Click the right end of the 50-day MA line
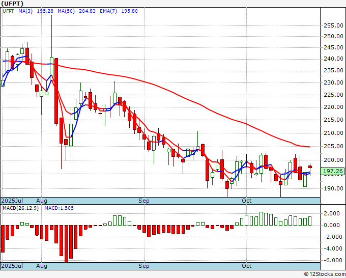 click(x=309, y=147)
